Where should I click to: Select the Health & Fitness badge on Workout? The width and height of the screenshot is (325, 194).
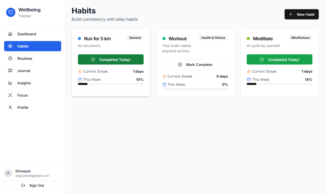coord(213,38)
